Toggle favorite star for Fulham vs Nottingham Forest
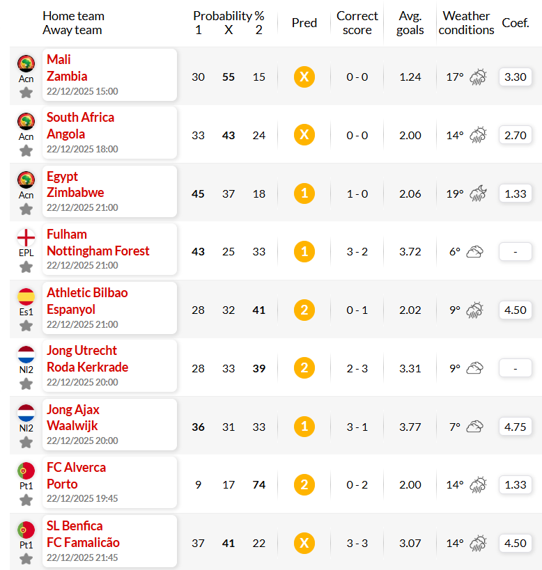 pyautogui.click(x=26, y=267)
